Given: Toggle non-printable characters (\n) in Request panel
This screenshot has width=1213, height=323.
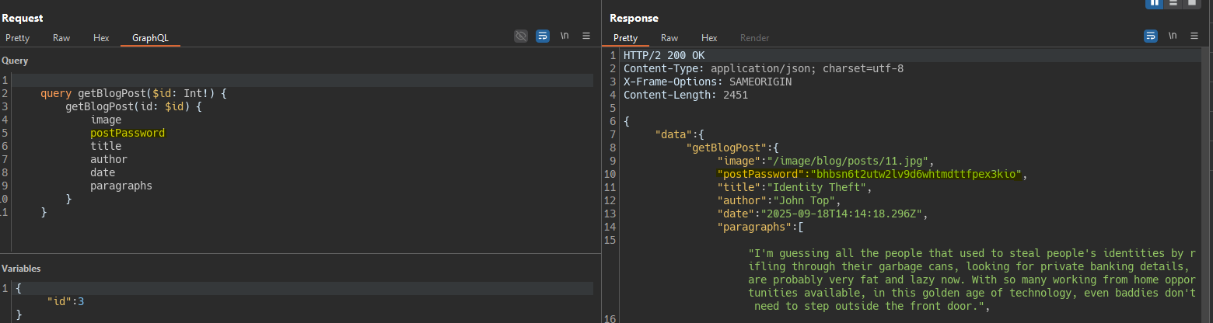Looking at the screenshot, I should [x=565, y=36].
